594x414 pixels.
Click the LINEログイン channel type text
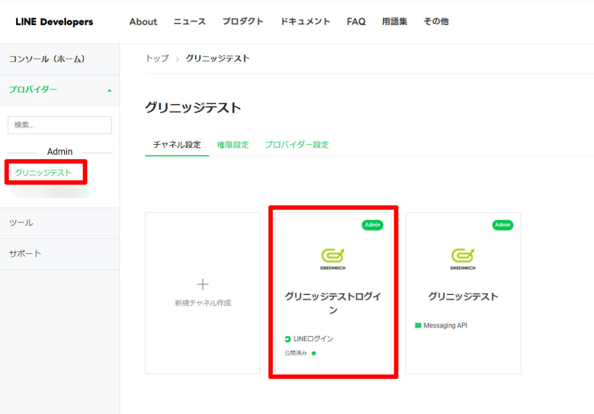pos(313,339)
